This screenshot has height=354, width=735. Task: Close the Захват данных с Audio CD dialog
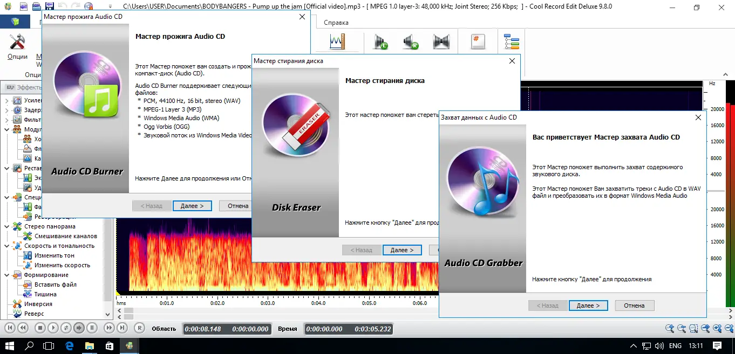[x=698, y=117]
